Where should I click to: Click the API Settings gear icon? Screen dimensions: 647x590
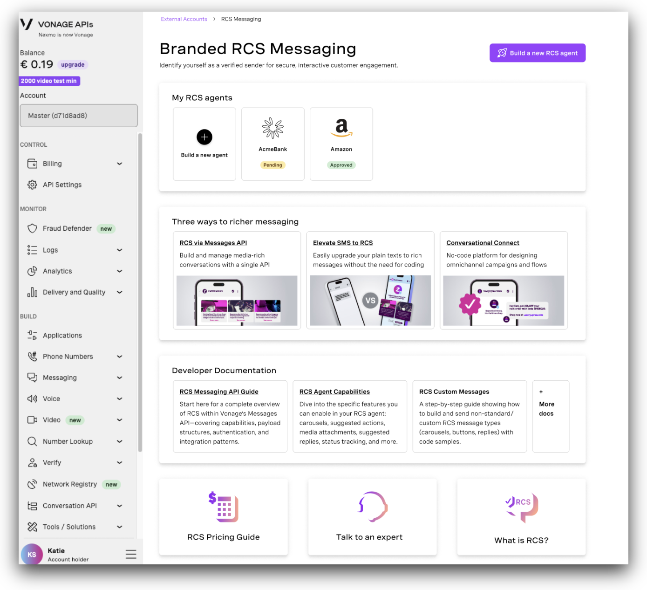(32, 185)
